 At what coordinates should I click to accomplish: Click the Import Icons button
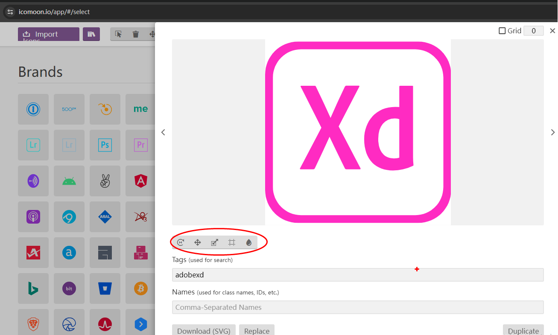(49, 34)
